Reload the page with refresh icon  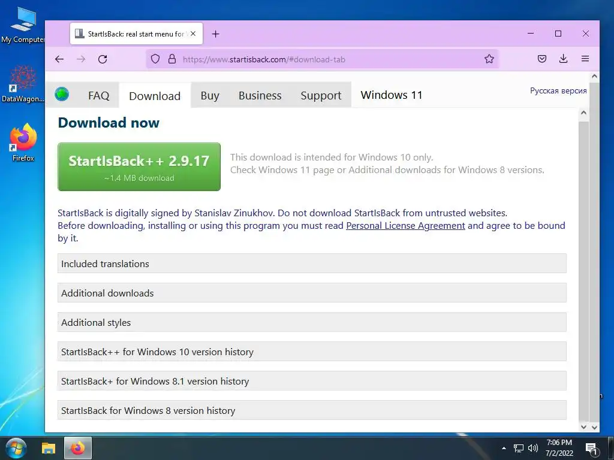103,59
